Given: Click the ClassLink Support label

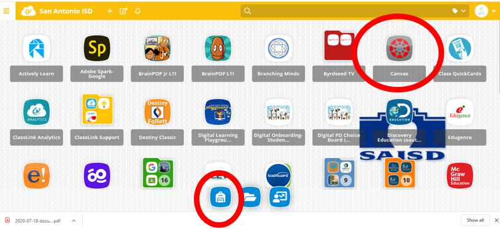Looking at the screenshot, I should coord(97,137).
